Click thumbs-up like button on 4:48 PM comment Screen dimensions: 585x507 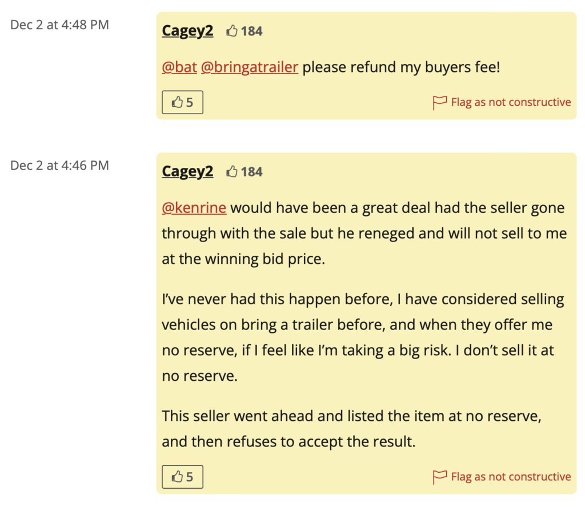coord(182,102)
